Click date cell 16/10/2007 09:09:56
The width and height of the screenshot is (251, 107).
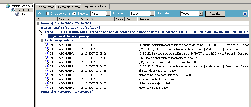pyautogui.click(x=94, y=45)
